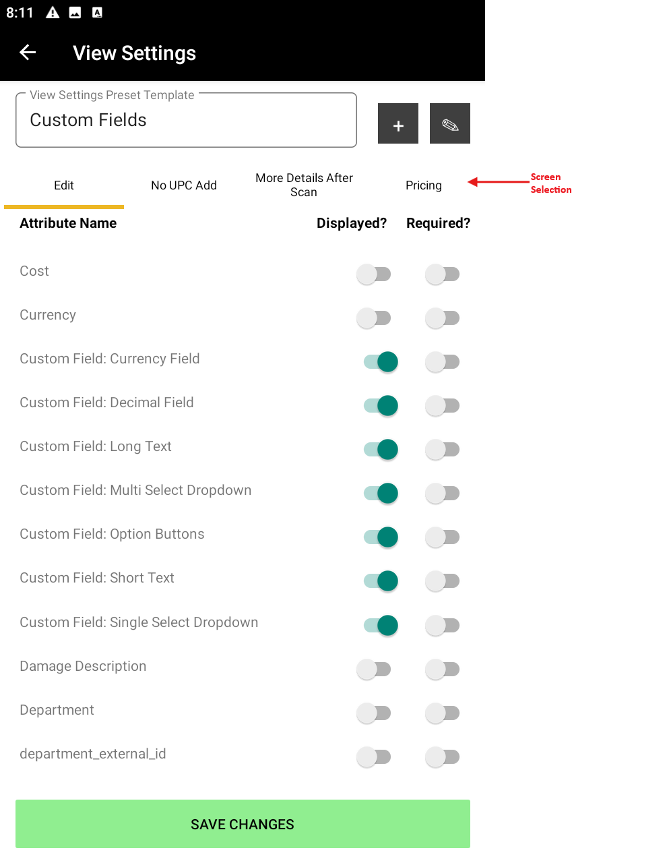This screenshot has height=863, width=667.
Task: Tap the back arrow in header
Action: (x=28, y=53)
